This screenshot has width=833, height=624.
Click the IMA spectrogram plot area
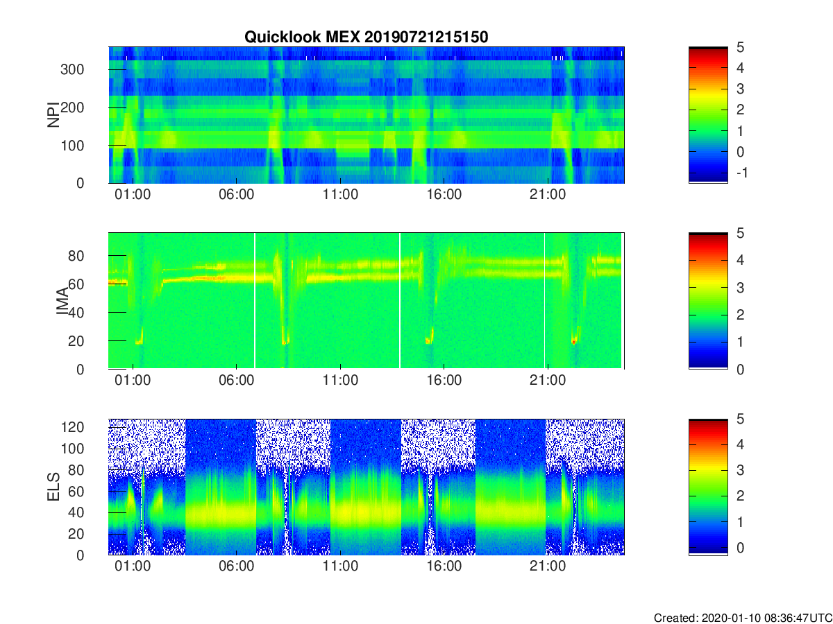(x=367, y=301)
